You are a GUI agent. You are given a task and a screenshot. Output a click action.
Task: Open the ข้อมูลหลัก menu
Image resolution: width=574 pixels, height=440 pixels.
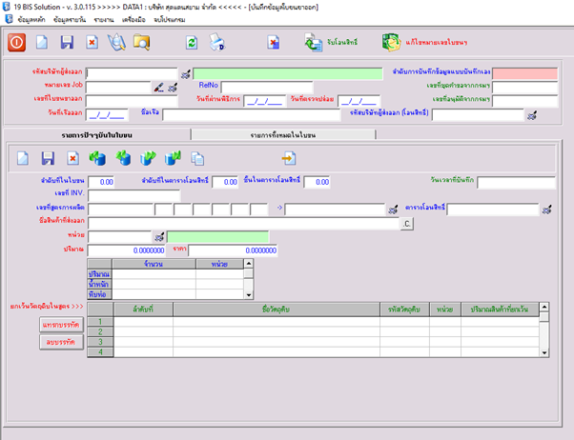coord(31,20)
